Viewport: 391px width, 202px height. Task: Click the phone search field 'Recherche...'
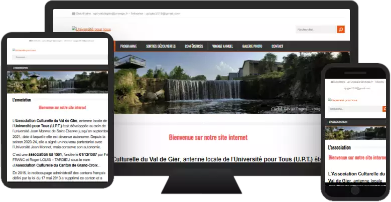click(355, 109)
